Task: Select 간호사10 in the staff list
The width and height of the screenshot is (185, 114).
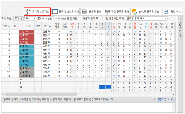Action: coord(27,68)
